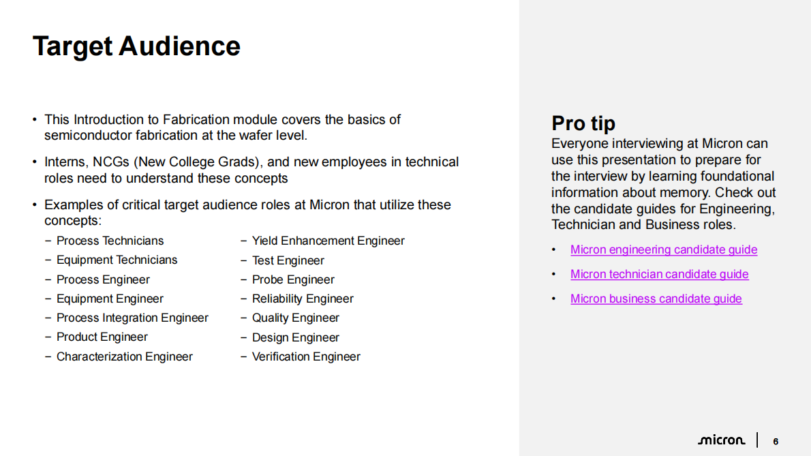Open the Micron engineering candidate guide link
811x456 pixels.
[663, 249]
